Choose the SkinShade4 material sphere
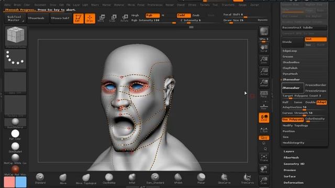 pyautogui.click(x=15, y=147)
